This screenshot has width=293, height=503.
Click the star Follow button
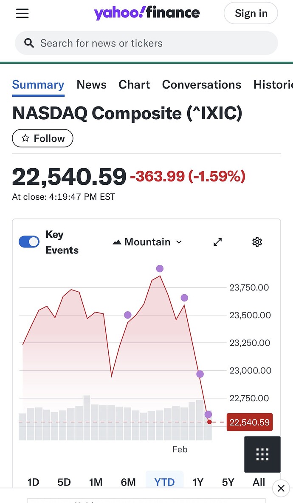click(42, 138)
